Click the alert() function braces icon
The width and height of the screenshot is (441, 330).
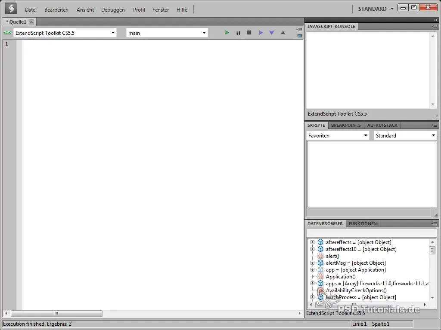pos(320,256)
